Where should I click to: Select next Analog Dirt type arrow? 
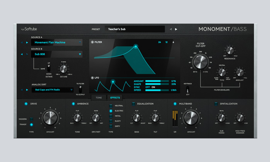[x=27, y=90]
